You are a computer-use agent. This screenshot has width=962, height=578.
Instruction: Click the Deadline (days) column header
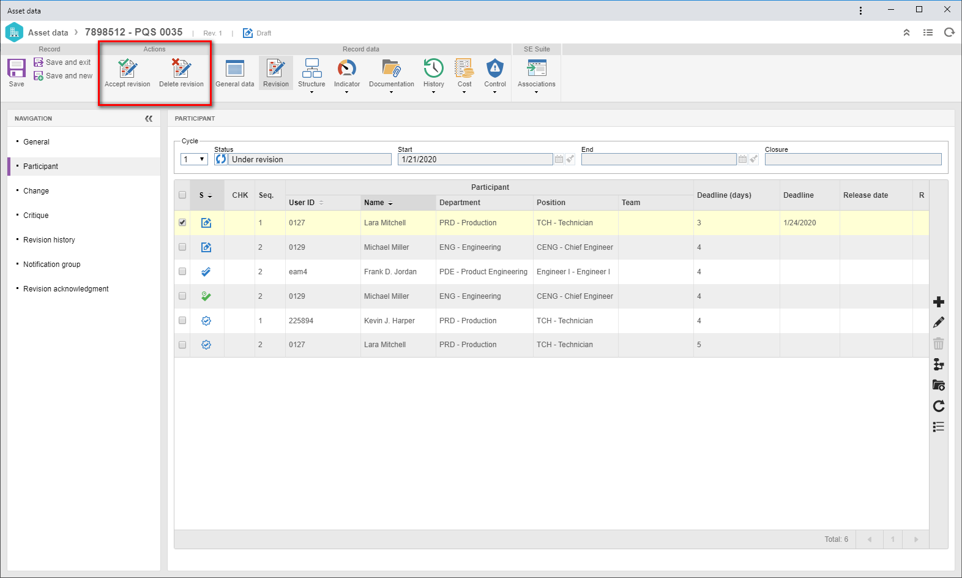point(737,195)
